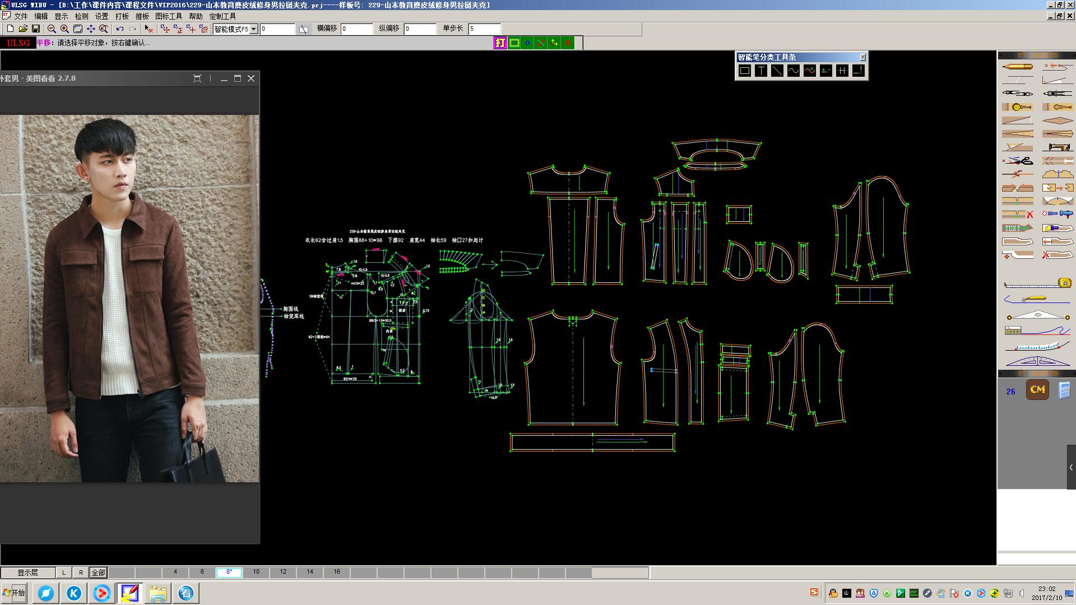Select the TEXT annotation tool
This screenshot has height=605, width=1076.
click(x=1018, y=228)
